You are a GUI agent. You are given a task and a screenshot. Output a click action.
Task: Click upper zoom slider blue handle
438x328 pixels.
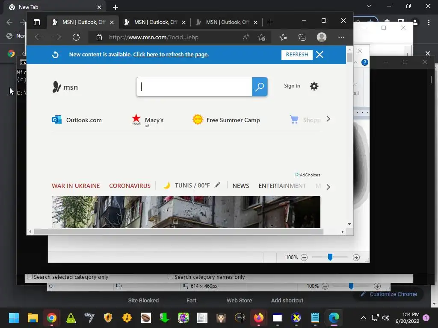point(330,257)
